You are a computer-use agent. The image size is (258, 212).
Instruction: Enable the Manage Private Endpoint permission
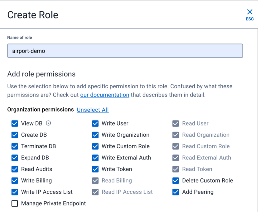pos(15,203)
